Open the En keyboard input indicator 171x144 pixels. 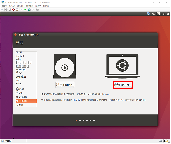coord(158,14)
